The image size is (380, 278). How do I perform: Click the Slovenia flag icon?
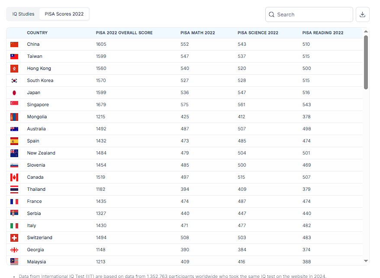[14, 165]
